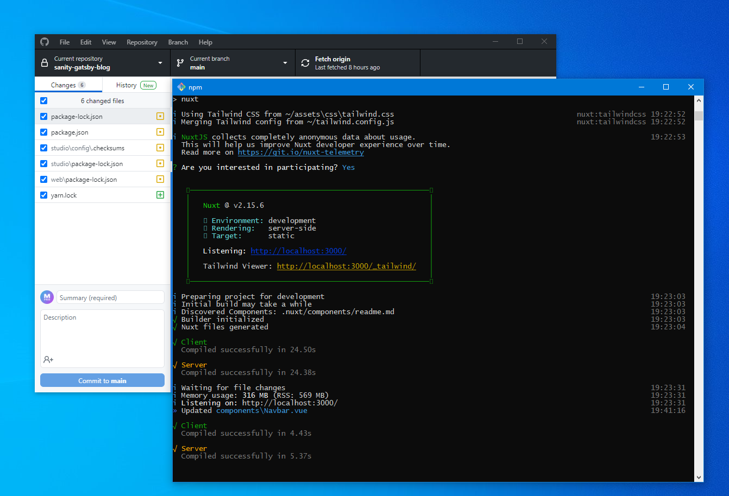Click modified status icon for package-lock.json

[x=160, y=116]
